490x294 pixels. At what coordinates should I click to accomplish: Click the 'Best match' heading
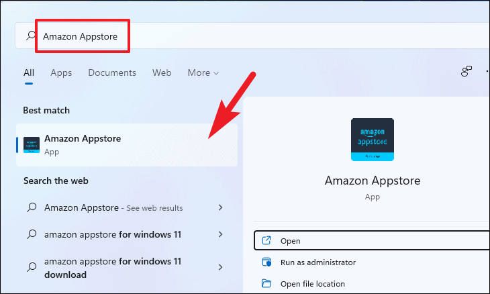point(46,110)
